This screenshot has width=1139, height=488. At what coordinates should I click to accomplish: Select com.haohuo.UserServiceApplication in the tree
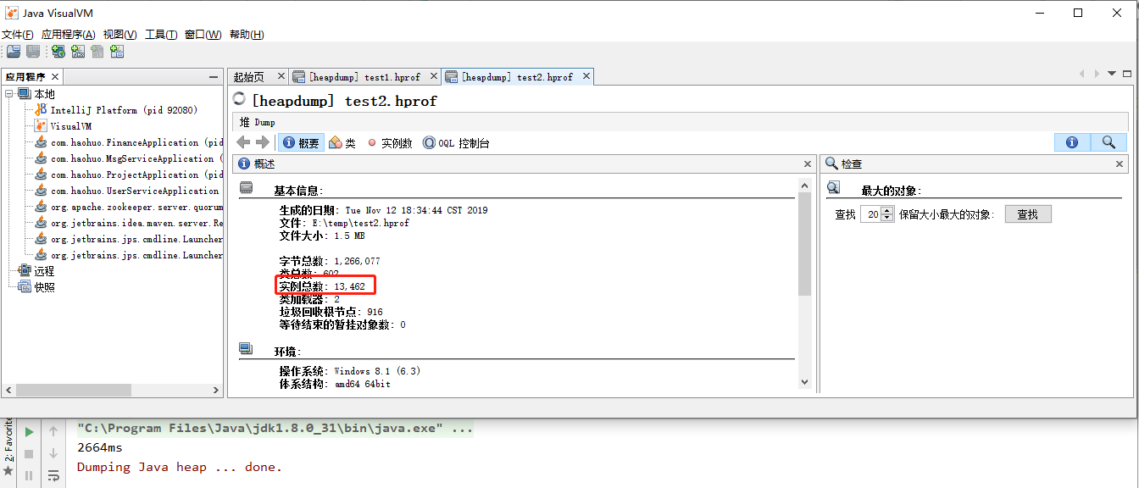click(x=129, y=191)
